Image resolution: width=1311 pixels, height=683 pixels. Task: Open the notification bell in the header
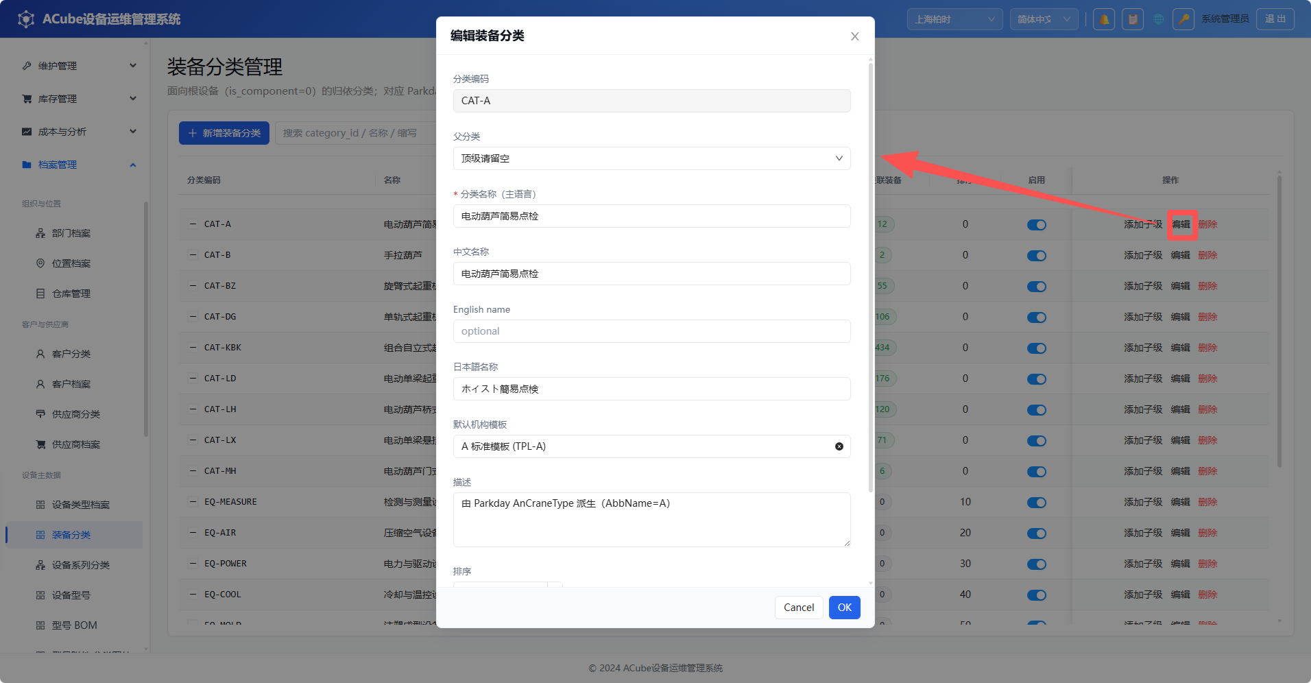click(1104, 19)
